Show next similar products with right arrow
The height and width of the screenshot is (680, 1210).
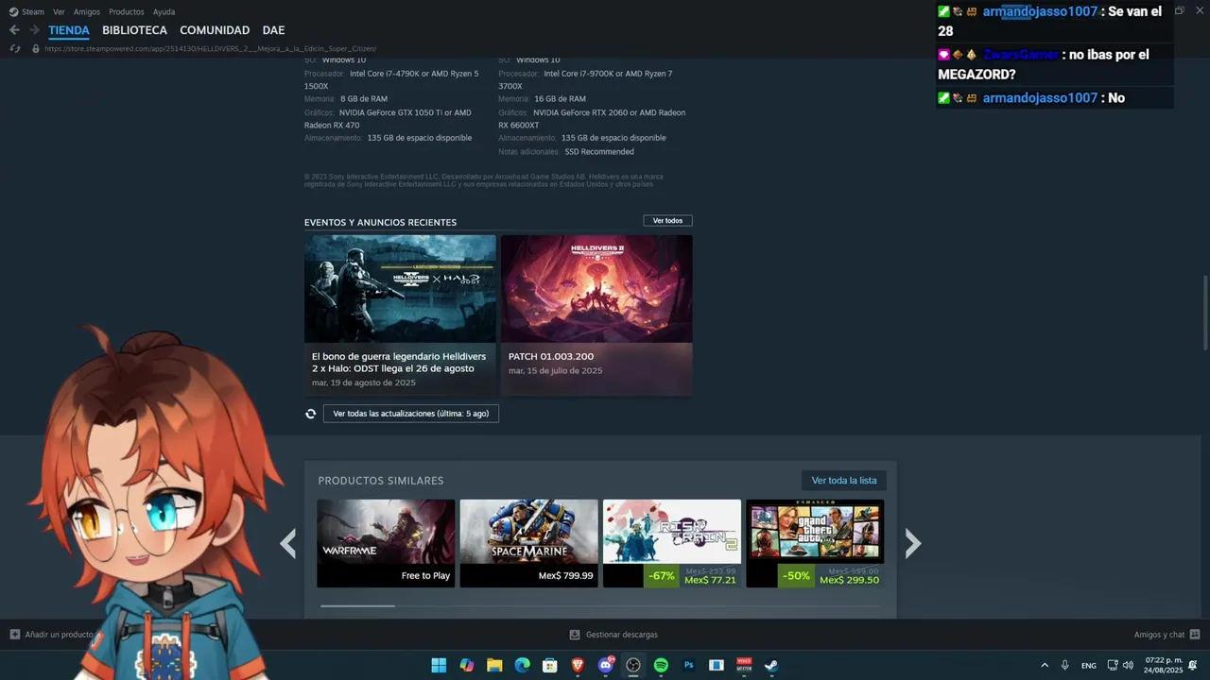pyautogui.click(x=912, y=543)
